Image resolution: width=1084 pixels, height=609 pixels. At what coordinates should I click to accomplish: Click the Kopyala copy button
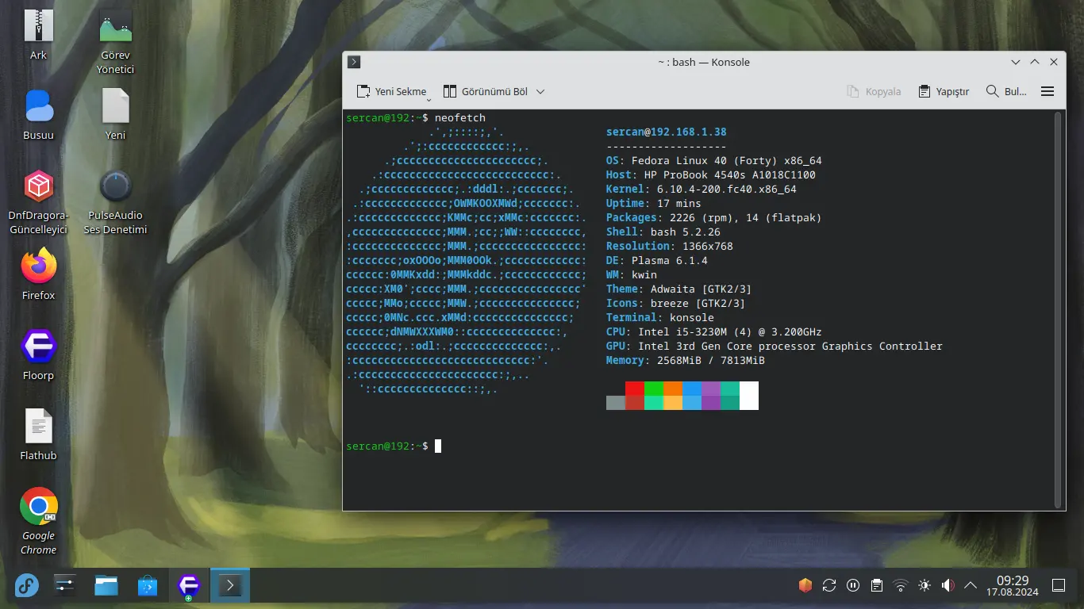tap(875, 91)
